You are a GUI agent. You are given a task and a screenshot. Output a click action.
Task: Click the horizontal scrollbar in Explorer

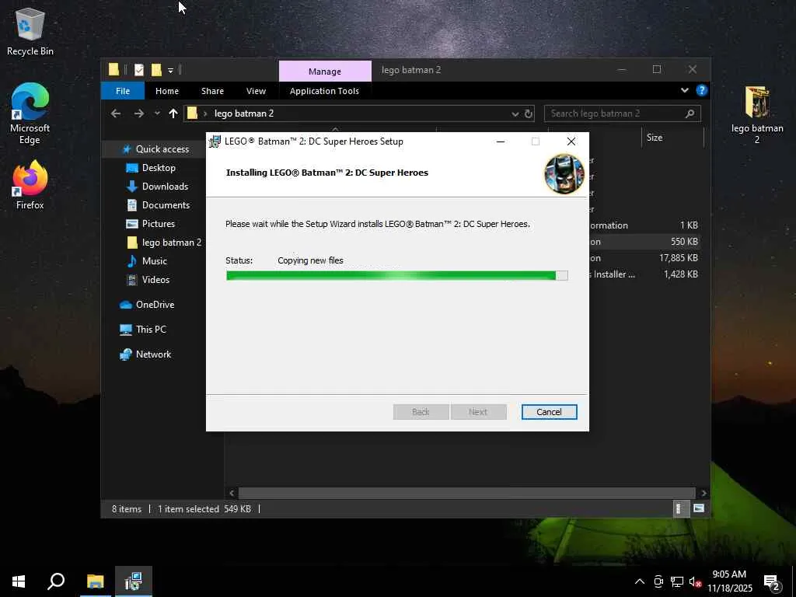click(466, 493)
